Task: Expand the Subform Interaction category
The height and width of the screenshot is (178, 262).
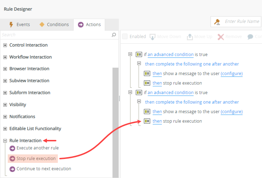Action: pyautogui.click(x=5, y=93)
